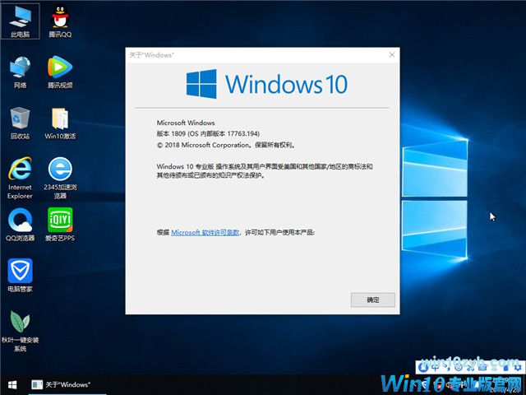
Task: Close the 关于"Windows" dialog
Action: [x=392, y=54]
